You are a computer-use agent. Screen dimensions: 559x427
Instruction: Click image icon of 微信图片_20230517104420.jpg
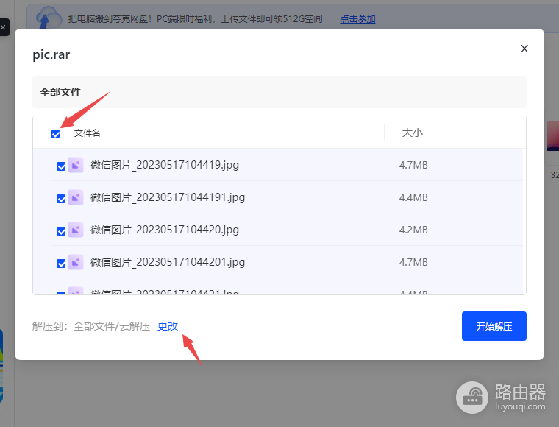[x=76, y=230]
